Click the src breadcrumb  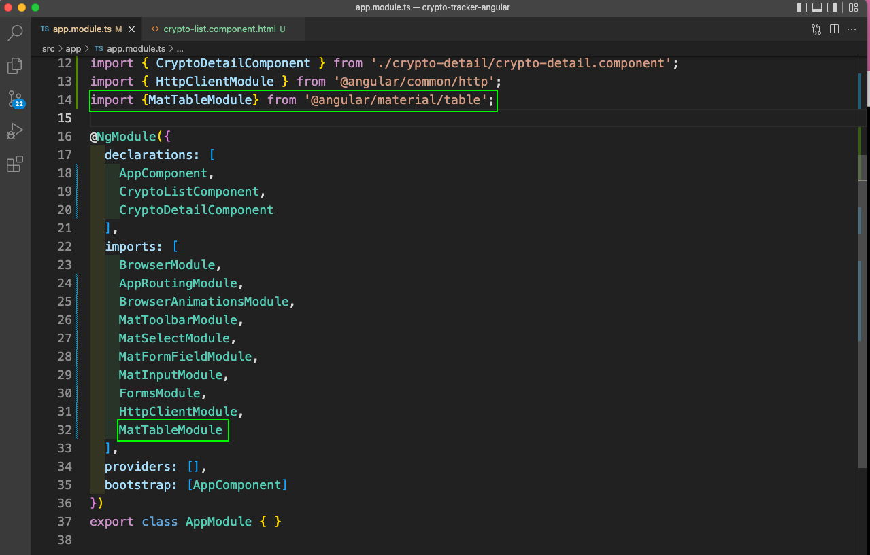(x=48, y=49)
